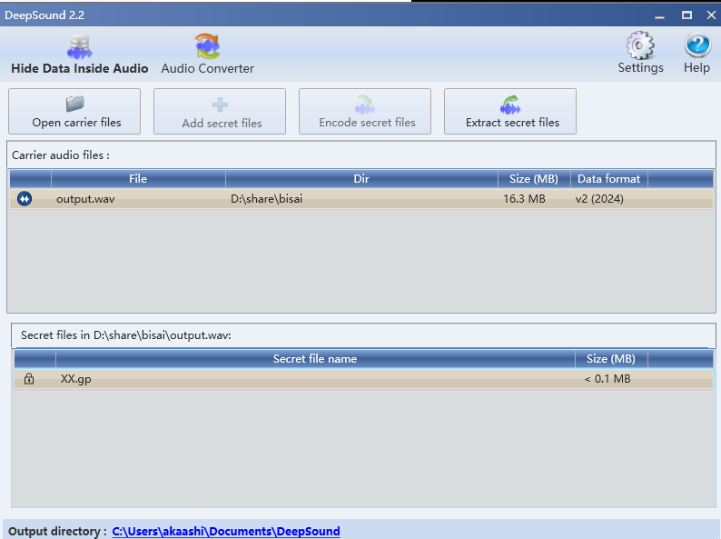Click the D:\share\bisai directory cell
Screen dimensions: 721x539
pos(267,199)
